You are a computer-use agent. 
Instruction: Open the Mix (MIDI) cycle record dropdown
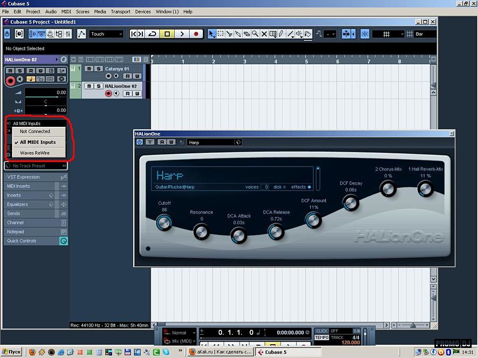point(183,341)
